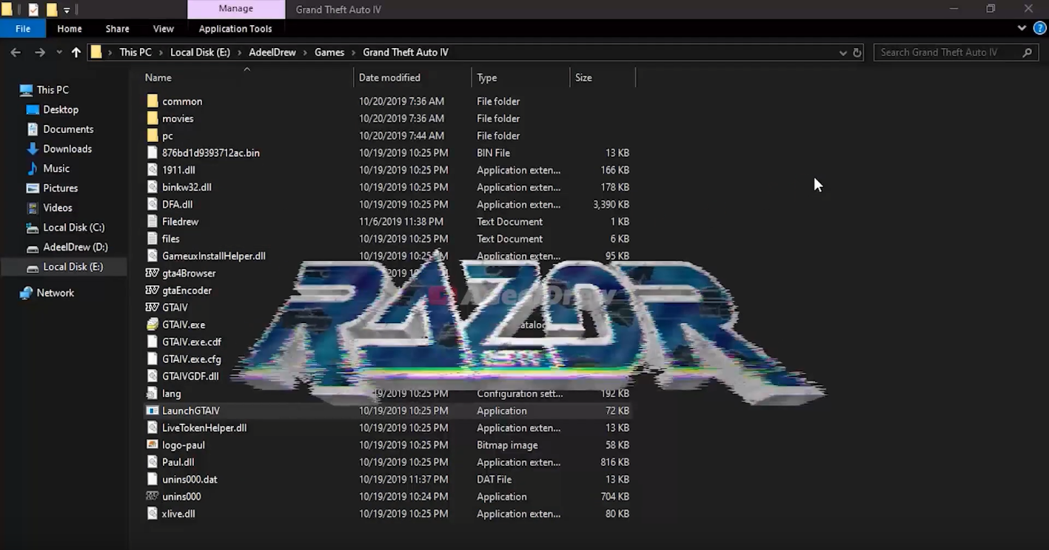Open the View ribbon tab
The image size is (1049, 550).
tap(163, 29)
